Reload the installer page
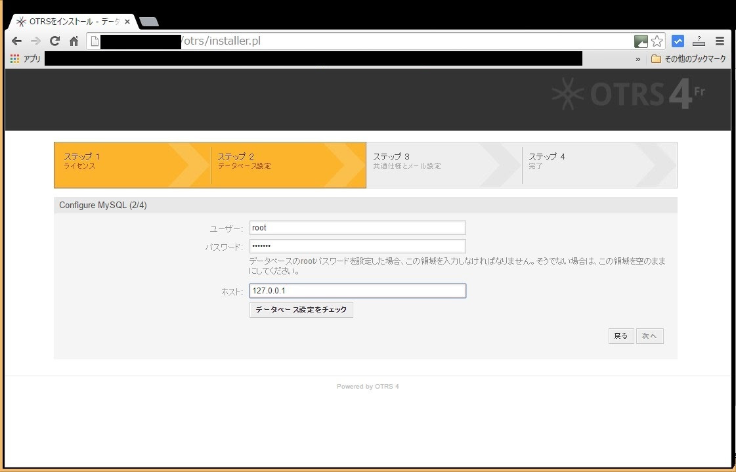This screenshot has width=736, height=472. click(x=54, y=41)
